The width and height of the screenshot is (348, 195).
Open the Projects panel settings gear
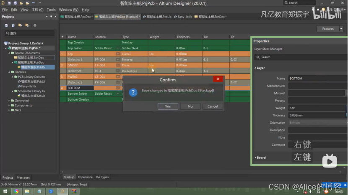pyautogui.click(x=35, y=25)
